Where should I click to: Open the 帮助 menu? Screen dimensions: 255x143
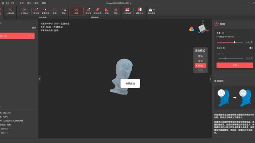coord(44,3)
